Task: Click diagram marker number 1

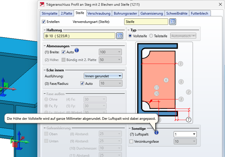Action: tap(181, 64)
